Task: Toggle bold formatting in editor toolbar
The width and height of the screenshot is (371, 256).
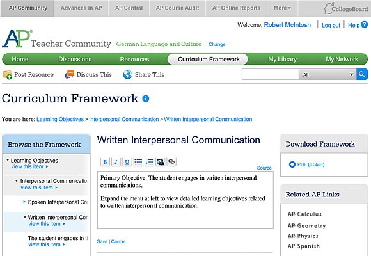Action: (105, 162)
